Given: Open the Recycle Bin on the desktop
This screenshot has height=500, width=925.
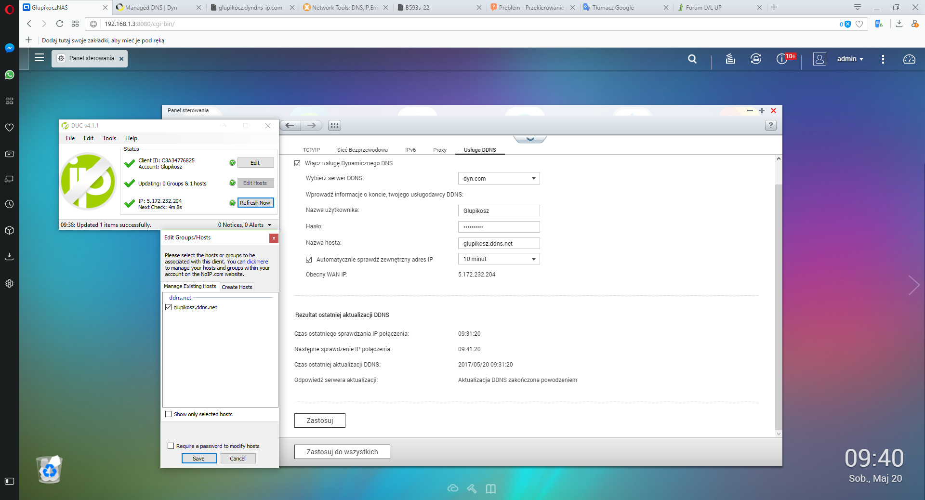Looking at the screenshot, I should pos(49,470).
